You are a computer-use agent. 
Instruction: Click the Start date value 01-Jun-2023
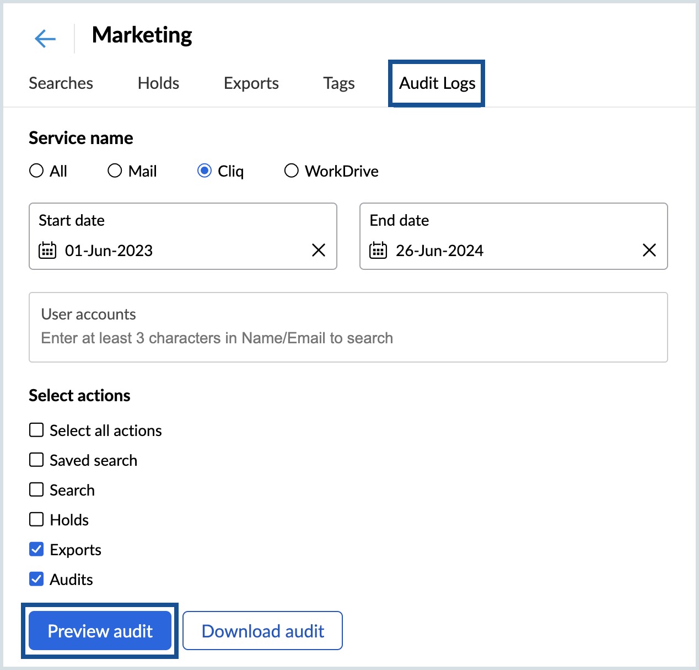tap(109, 251)
